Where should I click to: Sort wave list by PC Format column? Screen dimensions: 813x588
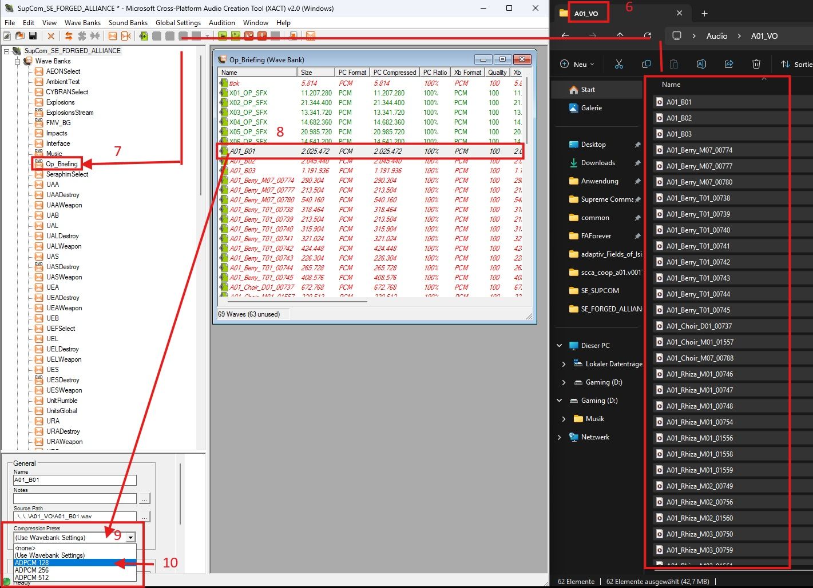point(352,73)
